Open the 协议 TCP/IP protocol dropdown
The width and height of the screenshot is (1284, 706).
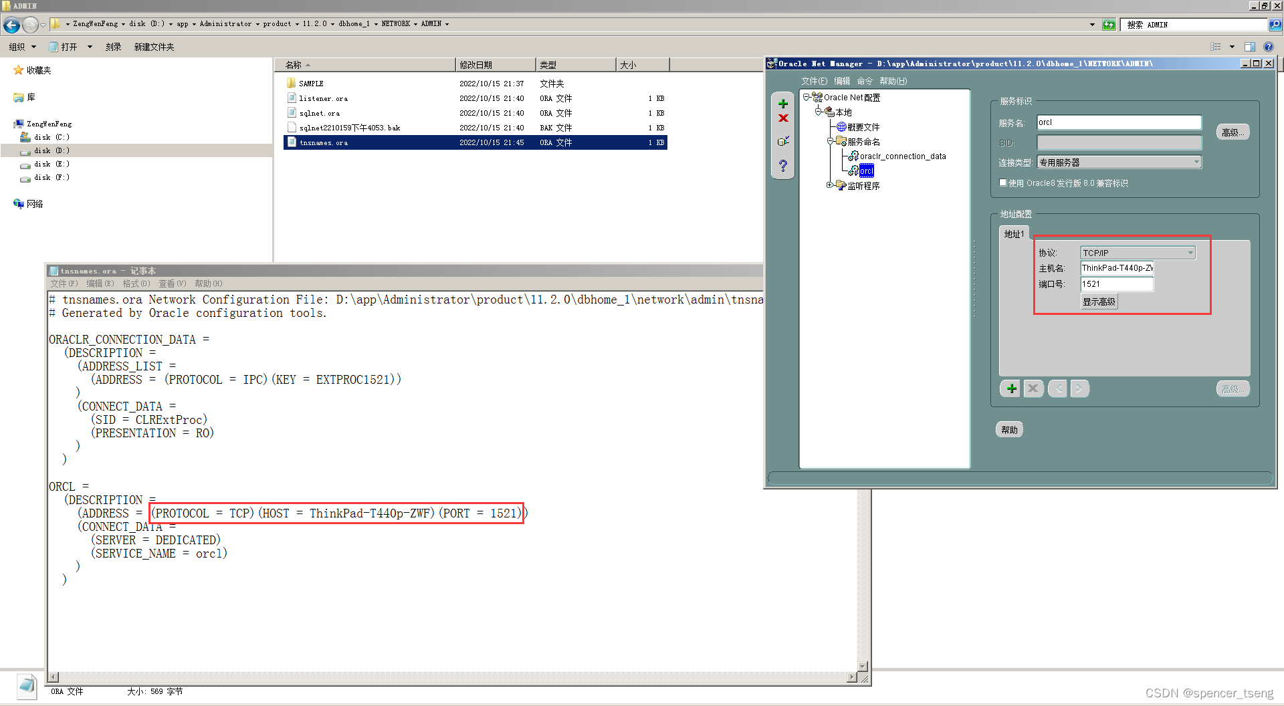tap(1190, 253)
